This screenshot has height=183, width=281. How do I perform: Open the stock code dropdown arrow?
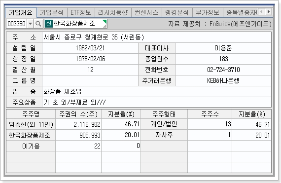[31, 24]
